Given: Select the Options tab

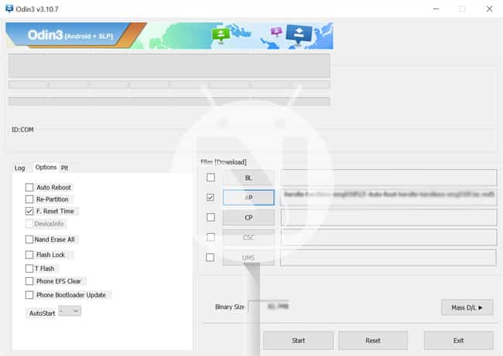Looking at the screenshot, I should 46,168.
